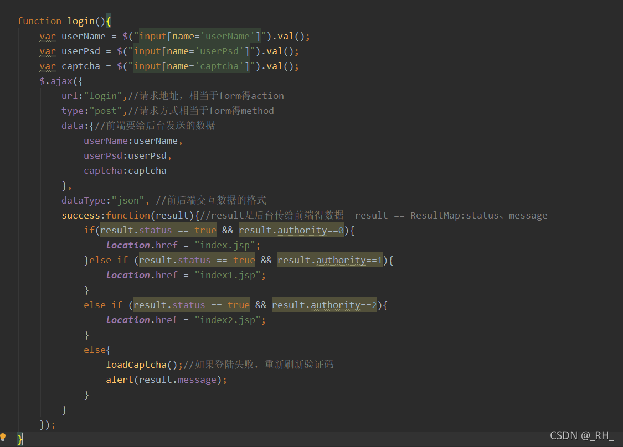Viewport: 623px width, 447px height.
Task: Click the success callback keyword
Action: coord(81,215)
